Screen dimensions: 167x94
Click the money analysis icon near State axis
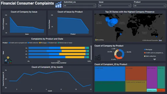(8, 60)
